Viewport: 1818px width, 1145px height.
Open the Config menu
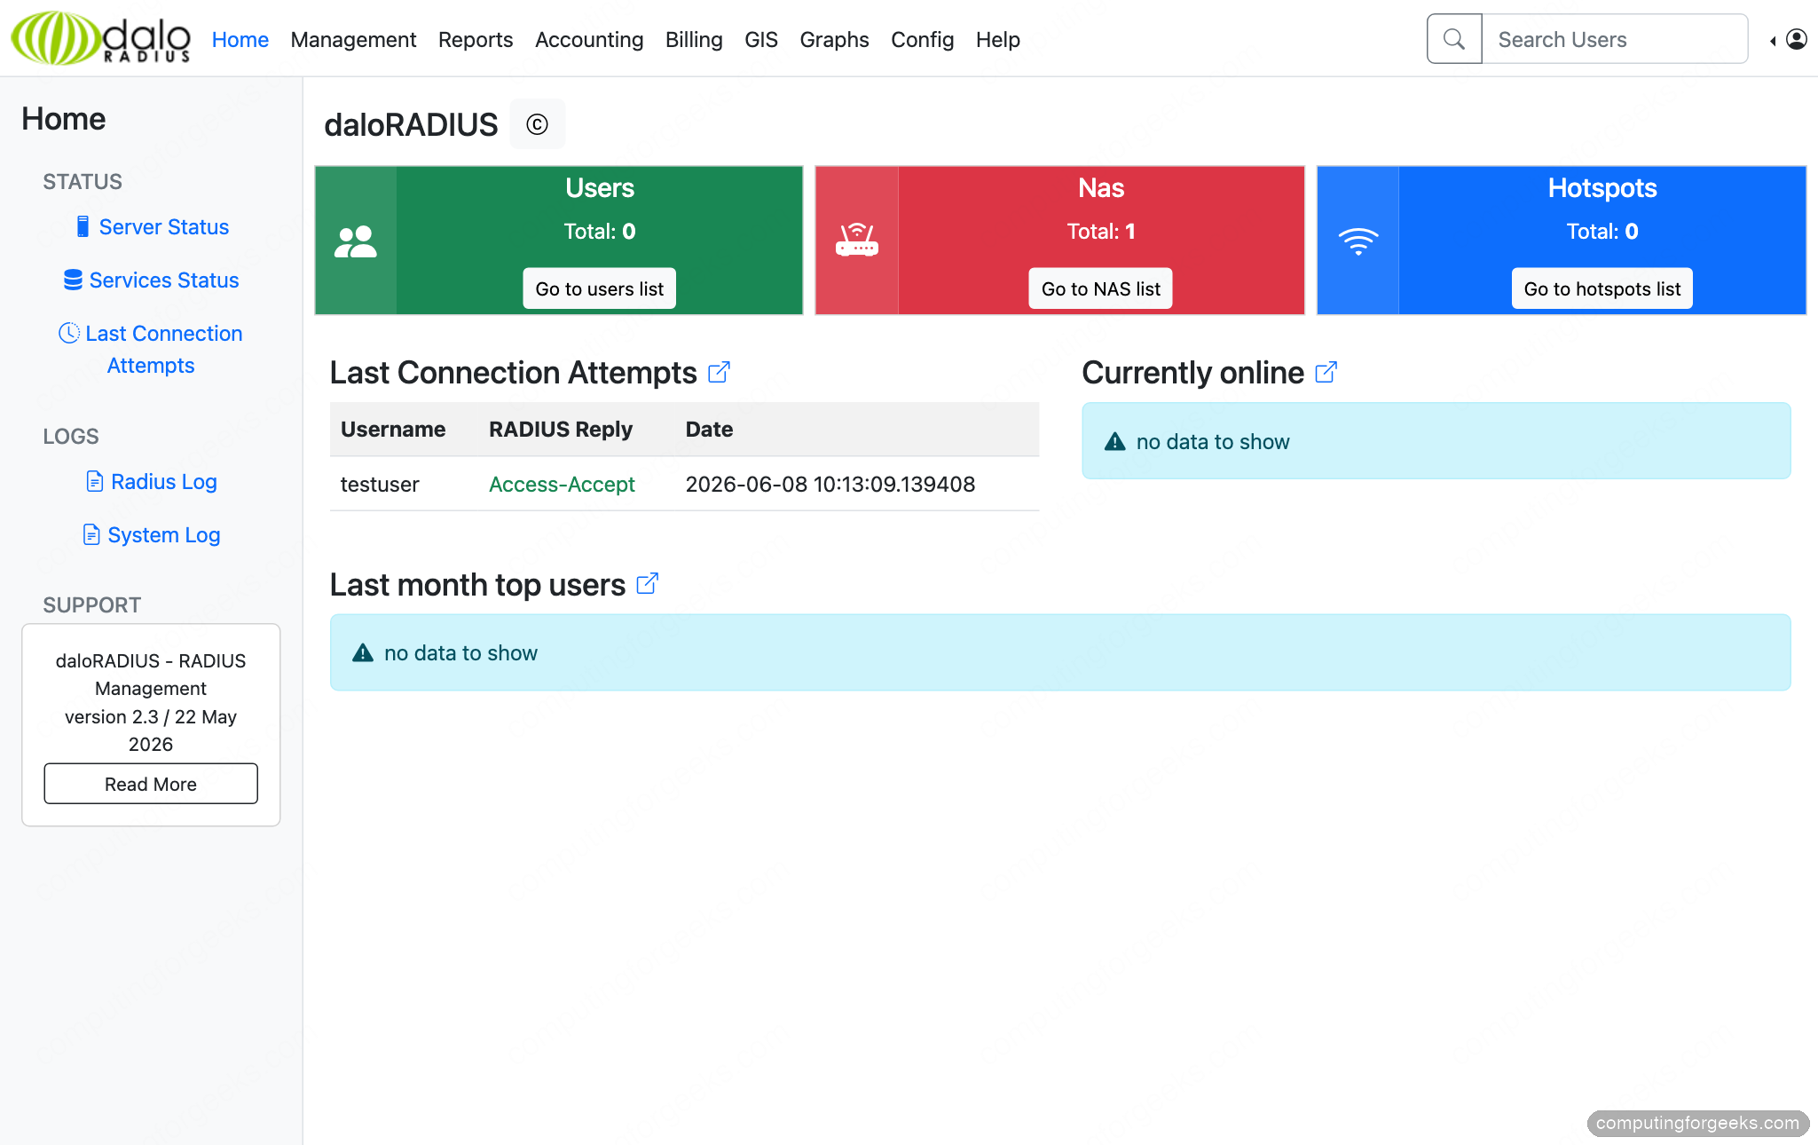point(922,39)
